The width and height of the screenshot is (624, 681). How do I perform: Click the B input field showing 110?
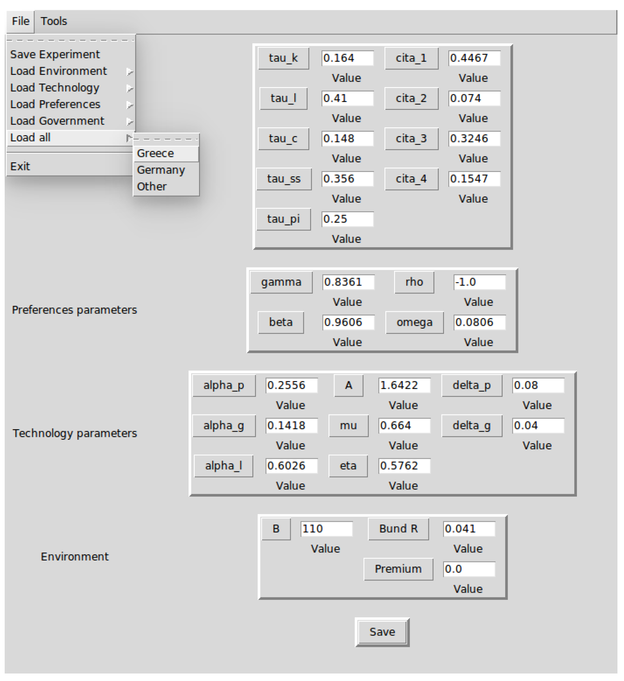[326, 529]
